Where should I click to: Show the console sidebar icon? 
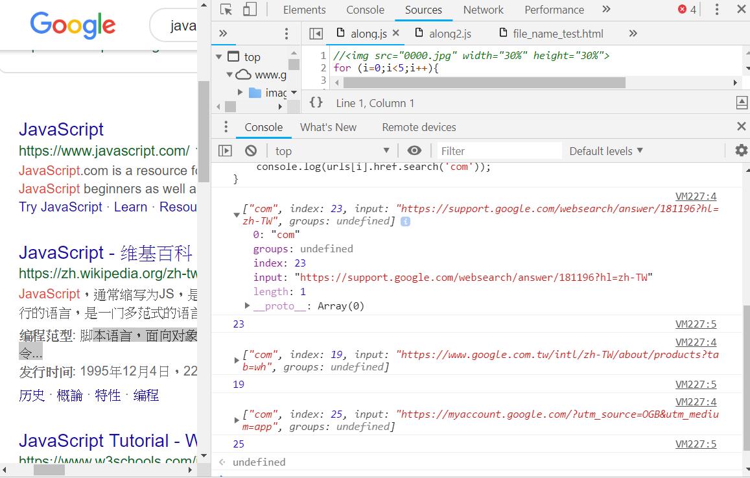pos(225,151)
